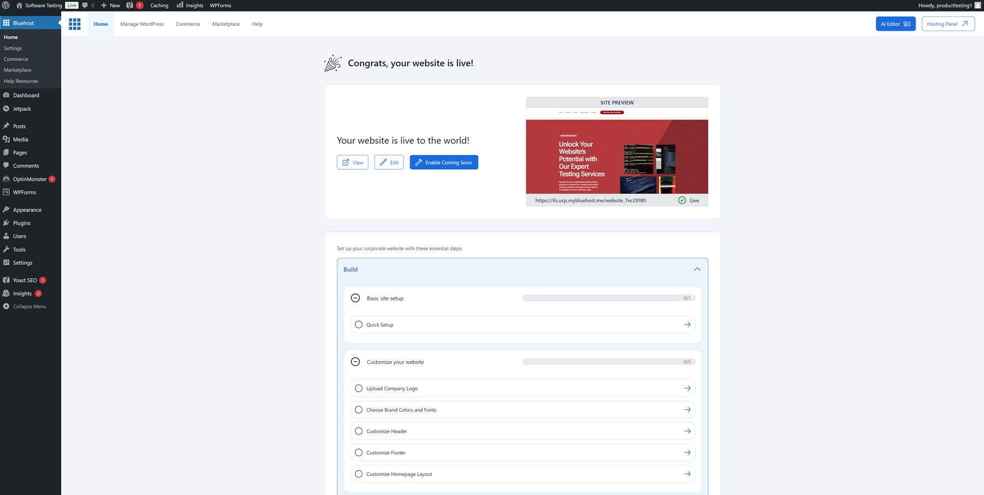Select the Quick Setup radio circle

tap(359, 325)
